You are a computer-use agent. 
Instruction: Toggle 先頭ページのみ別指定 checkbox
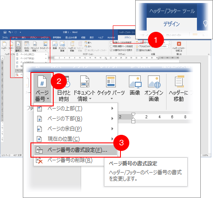(111, 42)
